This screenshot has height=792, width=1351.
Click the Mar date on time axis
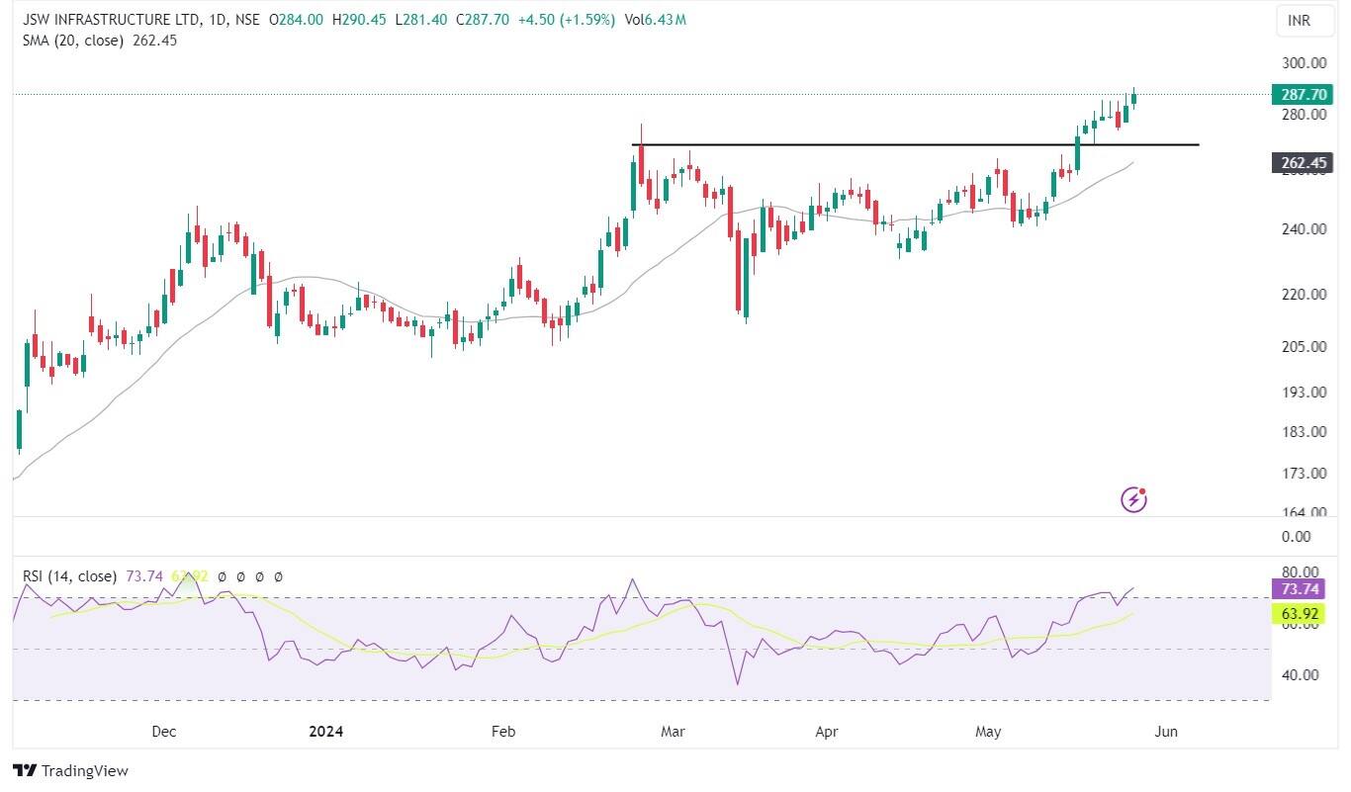674,732
